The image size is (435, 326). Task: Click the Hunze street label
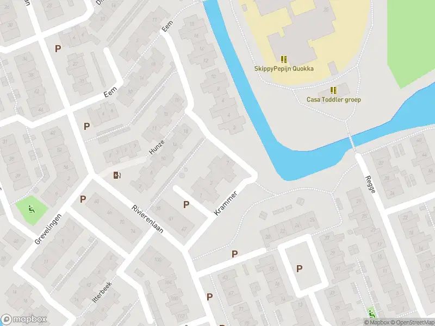click(x=157, y=147)
